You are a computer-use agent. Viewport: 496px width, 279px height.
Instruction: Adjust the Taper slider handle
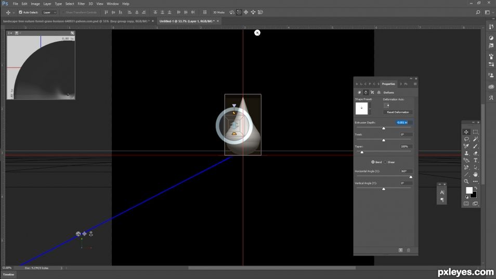362,152
